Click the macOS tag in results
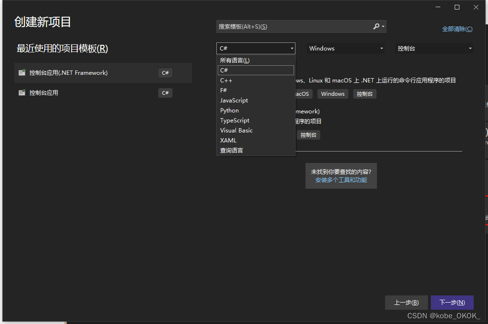Viewport: 488px width, 324px height. 304,94
